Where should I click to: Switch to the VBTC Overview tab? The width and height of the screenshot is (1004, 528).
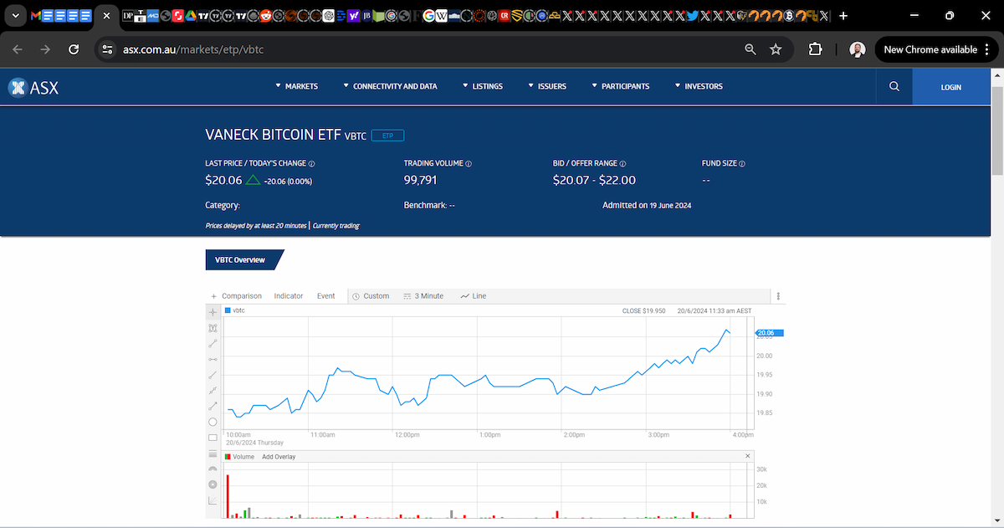tap(240, 260)
